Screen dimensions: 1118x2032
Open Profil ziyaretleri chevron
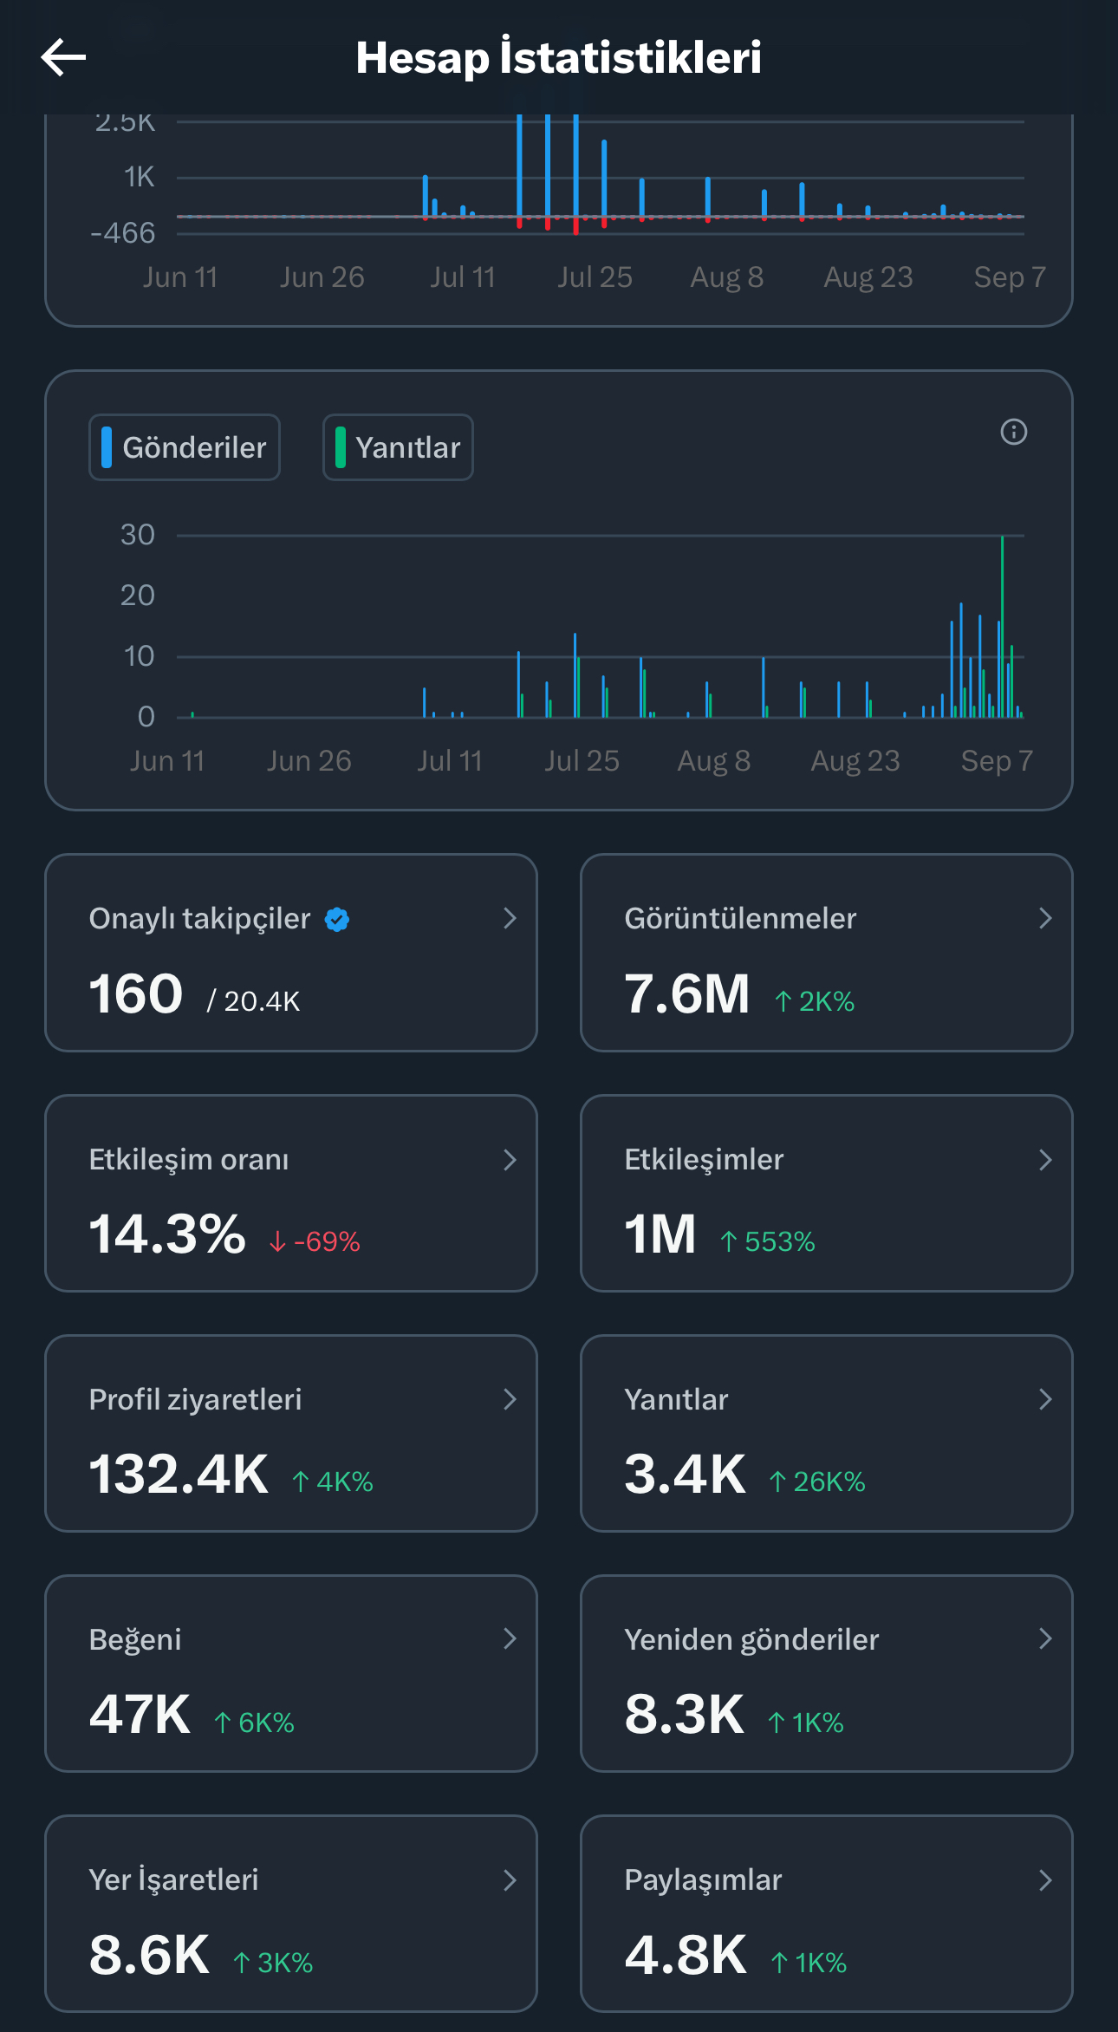tap(510, 1399)
